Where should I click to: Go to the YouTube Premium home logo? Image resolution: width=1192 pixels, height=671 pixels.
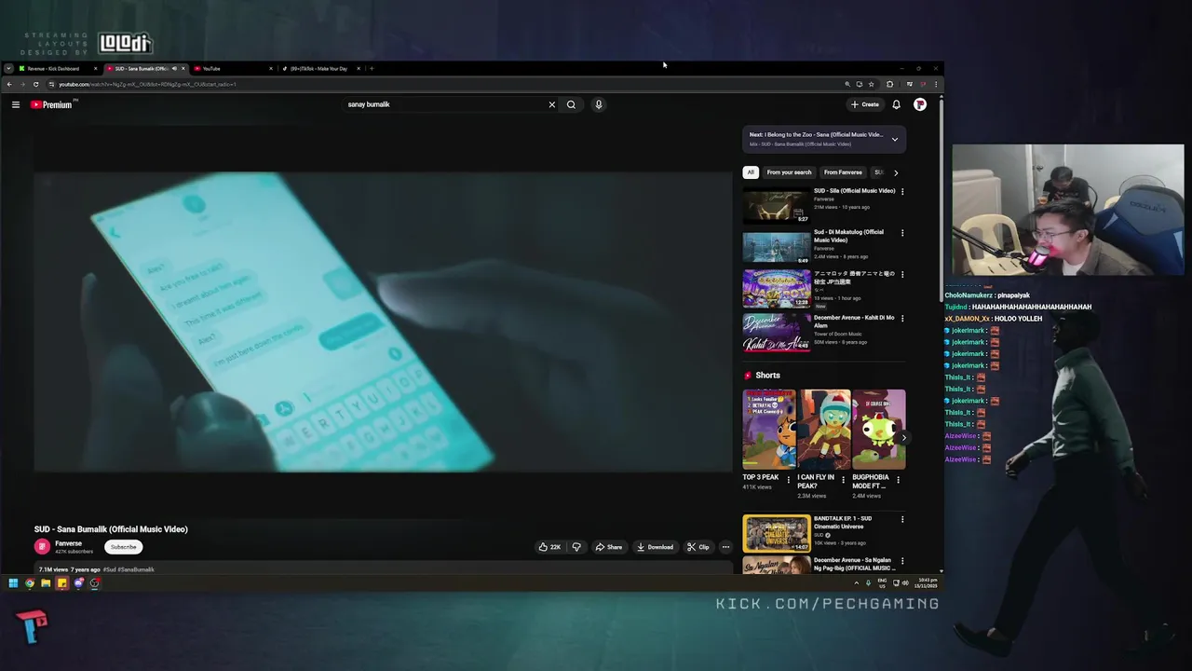[x=51, y=104]
